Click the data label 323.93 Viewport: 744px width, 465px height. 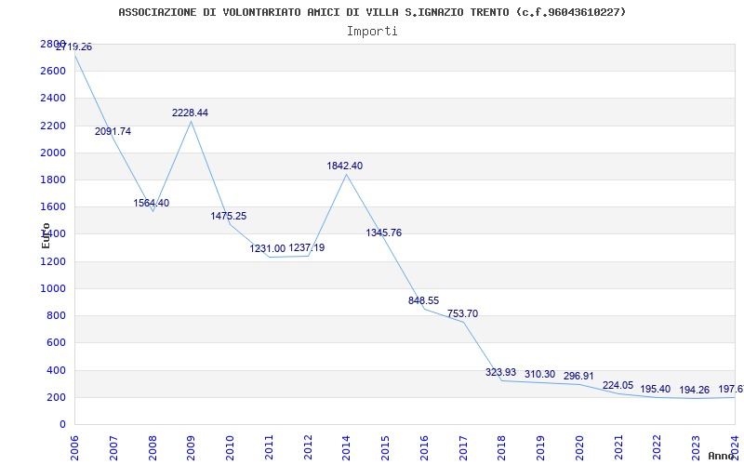(x=500, y=373)
